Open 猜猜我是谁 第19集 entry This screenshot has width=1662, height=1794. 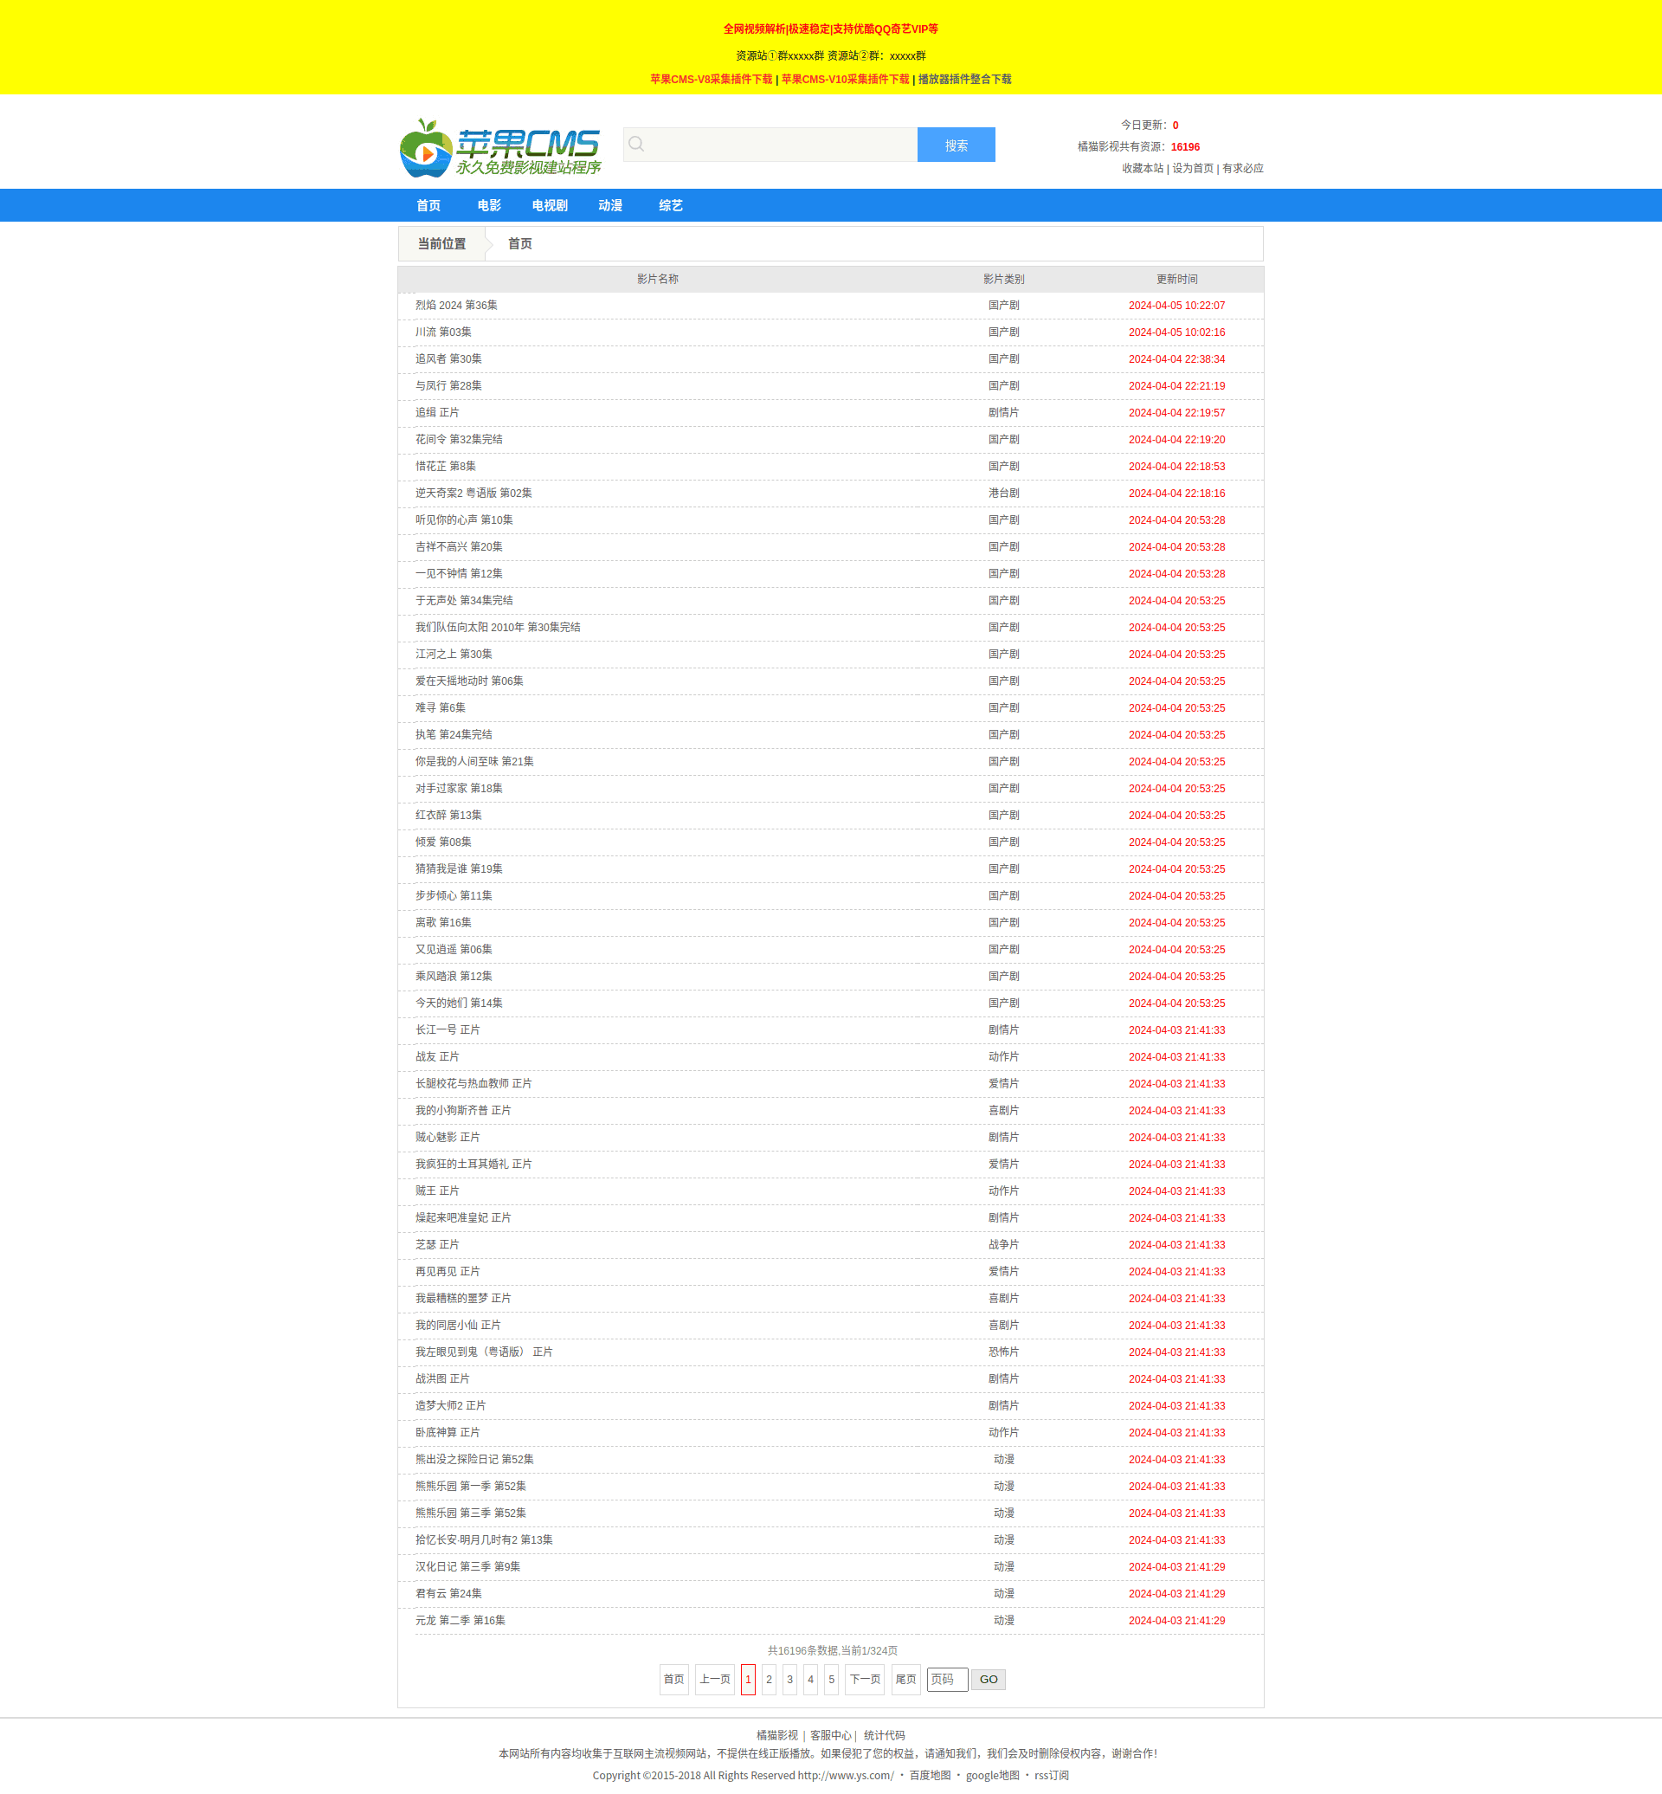[x=459, y=869]
